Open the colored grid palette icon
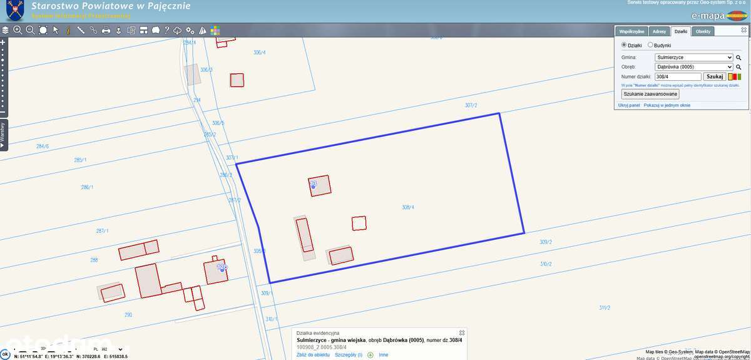 pos(215,30)
